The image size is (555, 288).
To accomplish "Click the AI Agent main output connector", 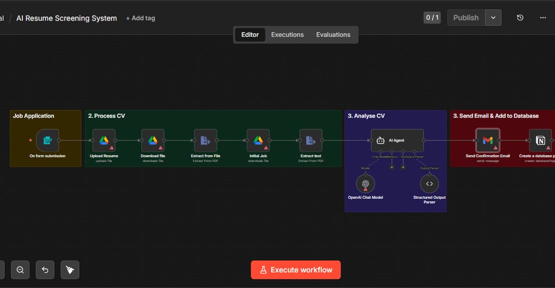I will coord(424,140).
